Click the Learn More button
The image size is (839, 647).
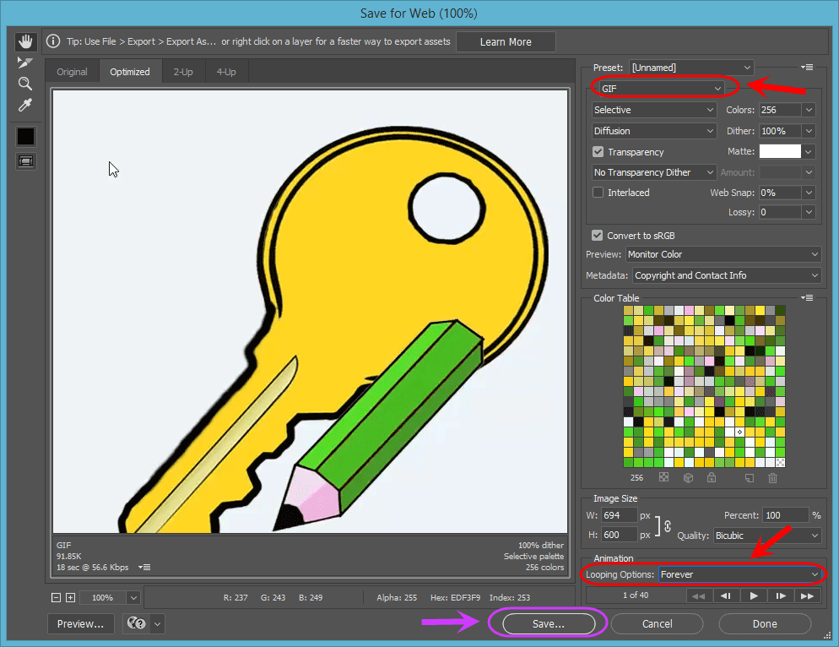pyautogui.click(x=506, y=41)
